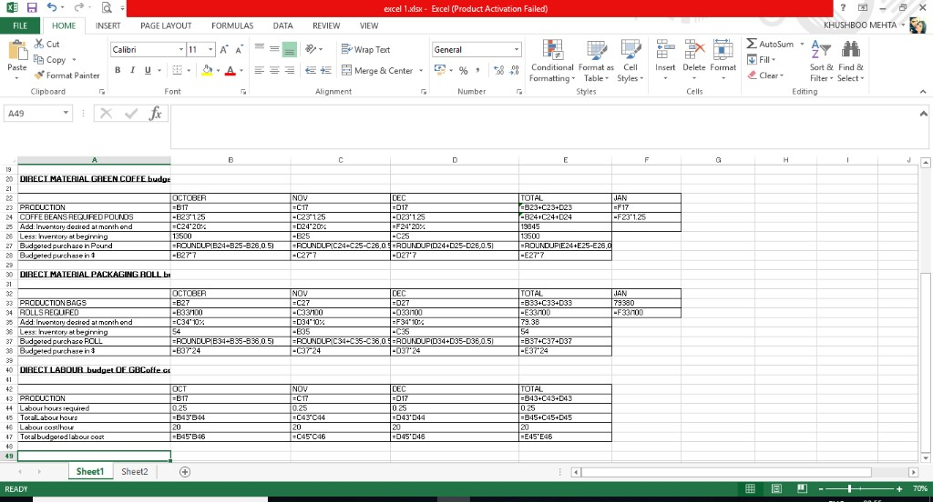Switch to the DATA tab

282,25
